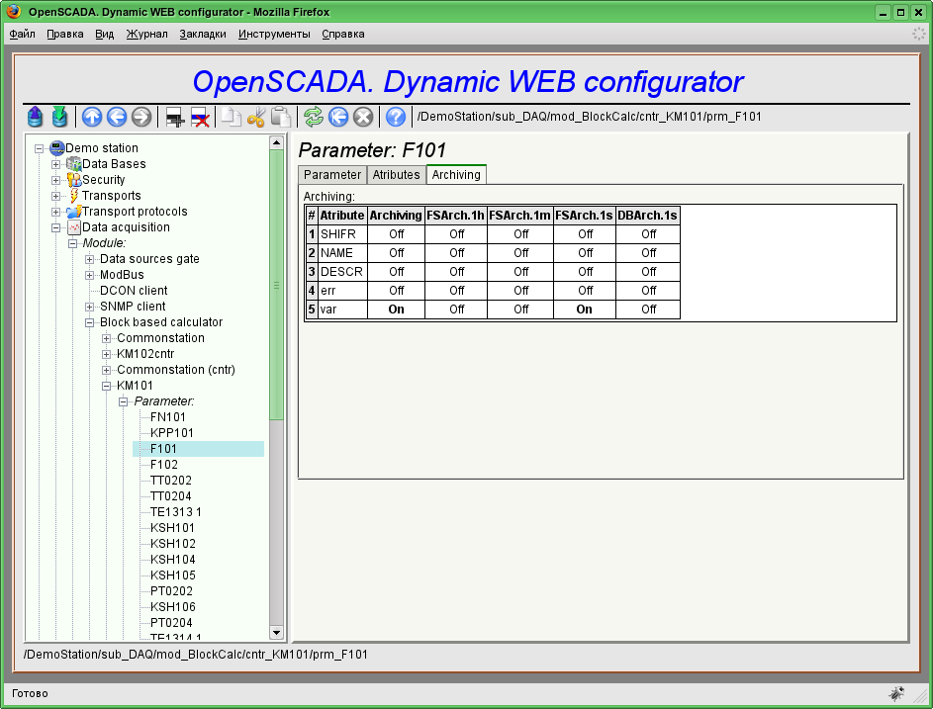Toggle FSArch.1m Off cell for DESCR row
This screenshot has width=933, height=709.
[x=520, y=272]
